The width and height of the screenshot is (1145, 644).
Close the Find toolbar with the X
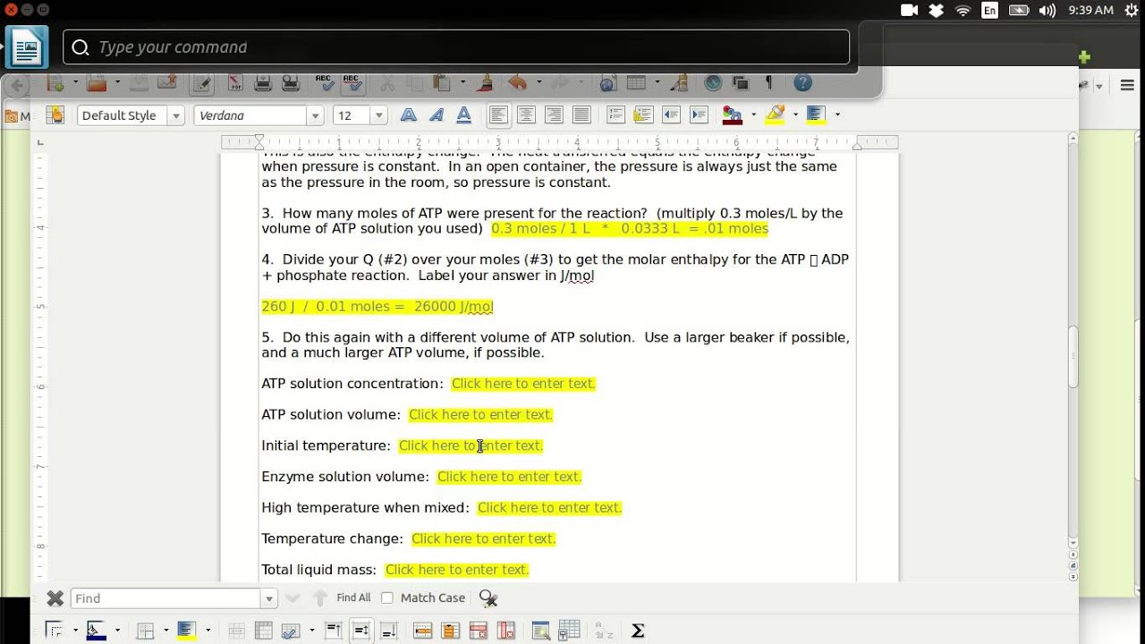[x=55, y=597]
